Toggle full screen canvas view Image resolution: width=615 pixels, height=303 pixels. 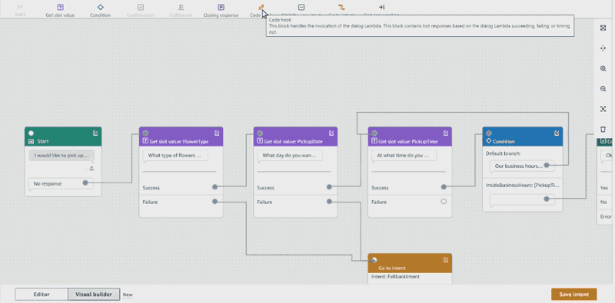point(603,28)
